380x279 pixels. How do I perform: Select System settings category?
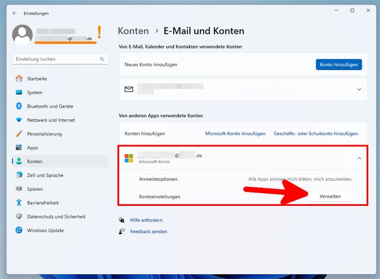(60, 92)
